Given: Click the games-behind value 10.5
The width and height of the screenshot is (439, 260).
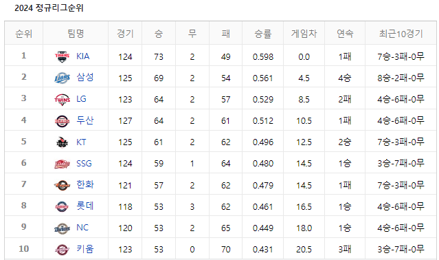Looking at the screenshot, I should point(304,121).
